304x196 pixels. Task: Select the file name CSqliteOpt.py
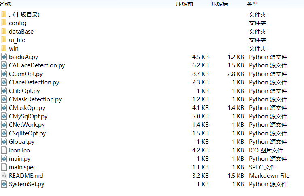pyautogui.click(x=28, y=133)
